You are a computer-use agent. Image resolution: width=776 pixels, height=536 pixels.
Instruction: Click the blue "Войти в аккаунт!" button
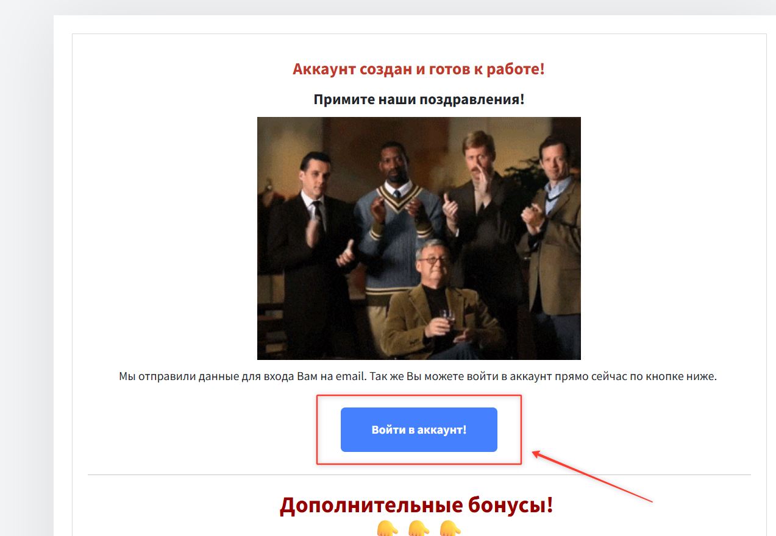419,429
